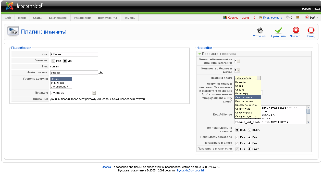Choose Сверху справа in position list

click(248, 101)
